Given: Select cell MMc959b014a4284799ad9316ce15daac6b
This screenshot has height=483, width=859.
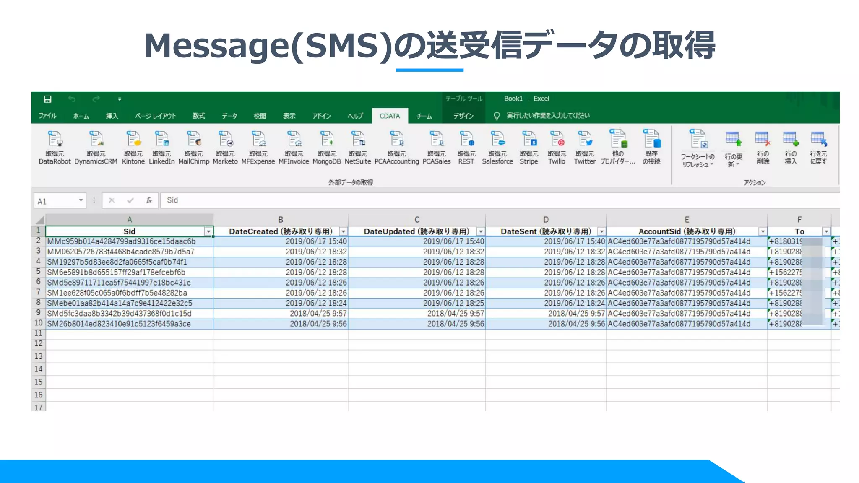Looking at the screenshot, I should [x=130, y=241].
